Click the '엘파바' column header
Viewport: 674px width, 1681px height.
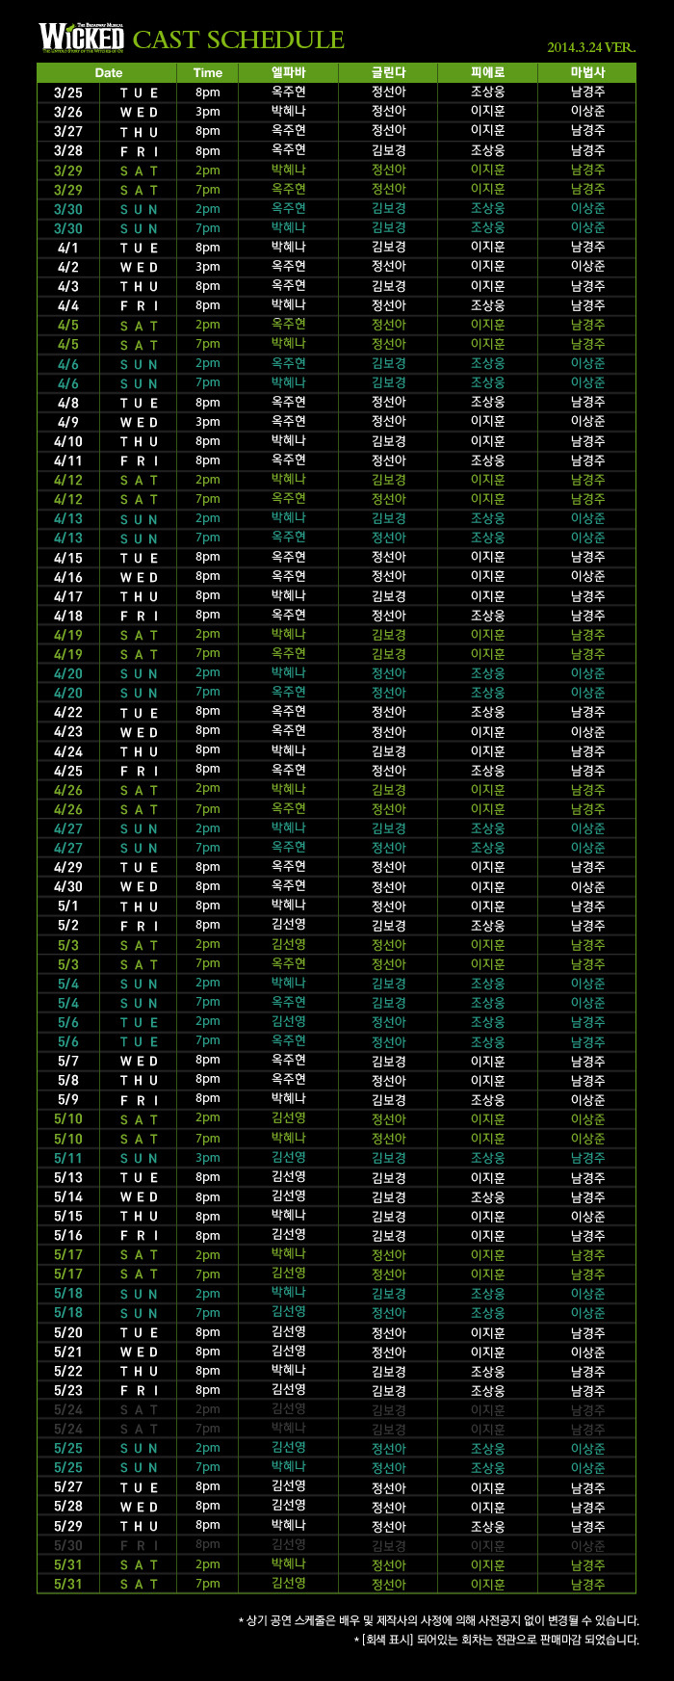coord(288,72)
